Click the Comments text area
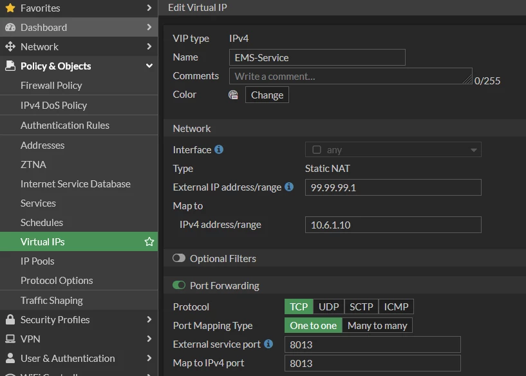The height and width of the screenshot is (376, 526). coord(350,76)
